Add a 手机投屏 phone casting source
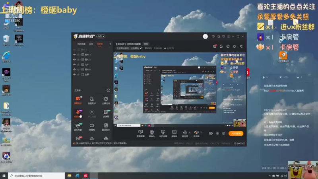Image resolution: width=318 pixels, height=179 pixels. point(163,134)
